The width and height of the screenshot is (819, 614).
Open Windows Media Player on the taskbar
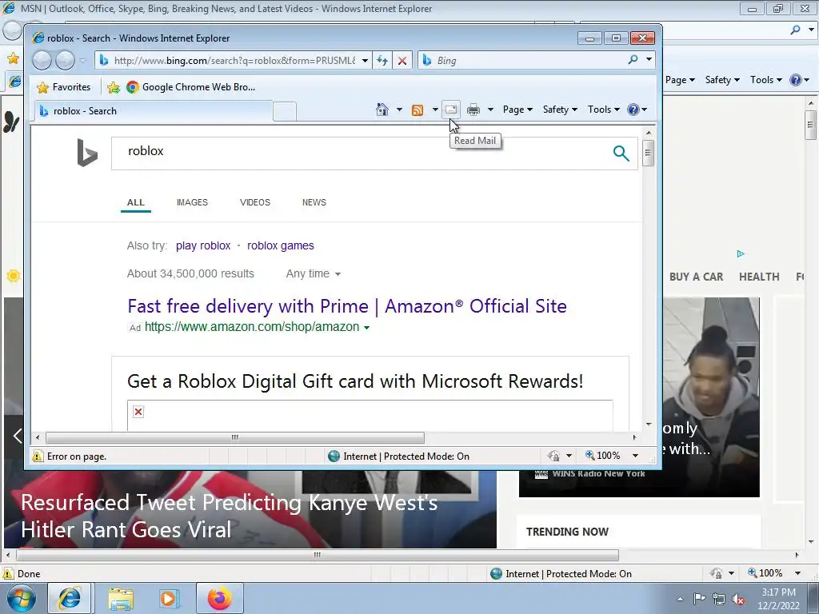[x=169, y=598]
